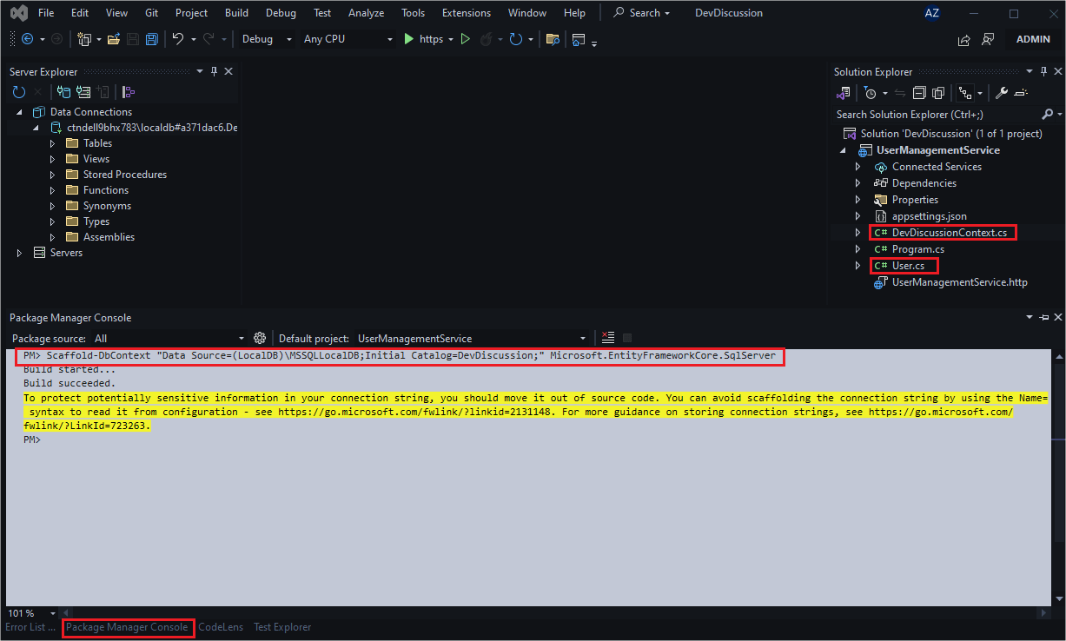Open the Analyze menu
Image resolution: width=1066 pixels, height=641 pixels.
366,13
